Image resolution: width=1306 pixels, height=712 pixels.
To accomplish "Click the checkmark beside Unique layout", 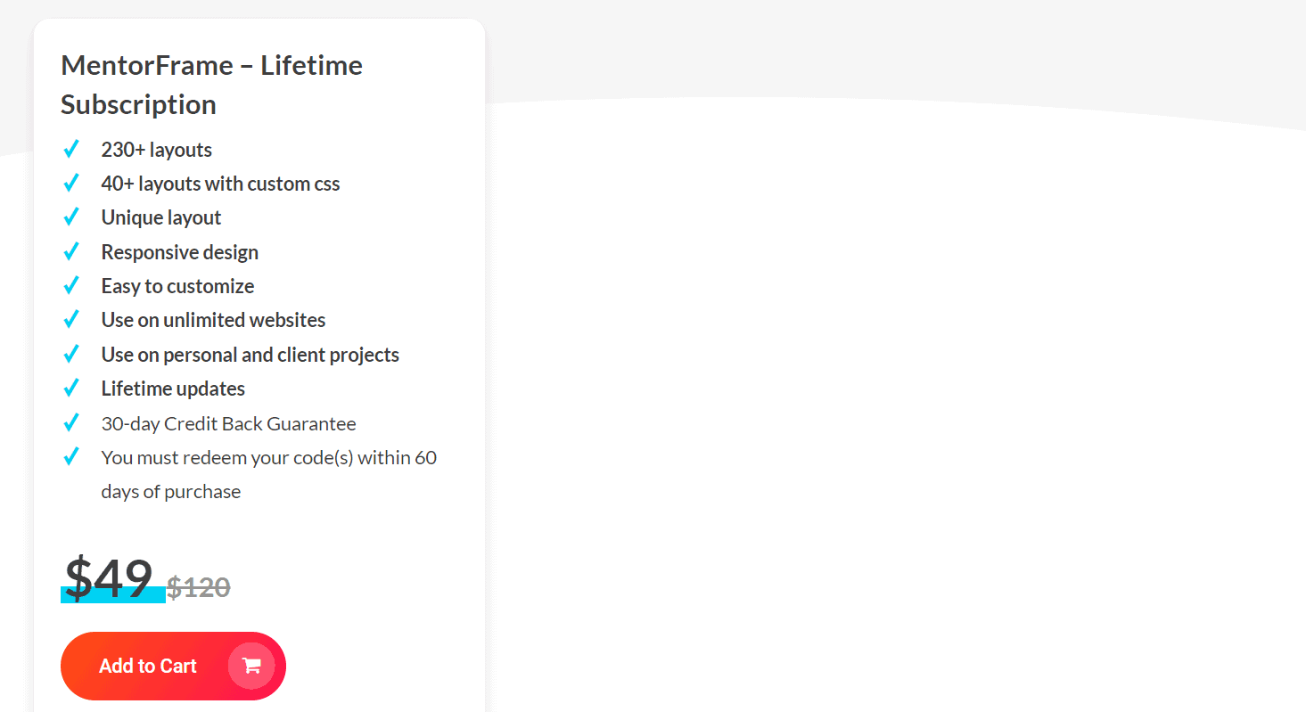I will click(x=71, y=217).
